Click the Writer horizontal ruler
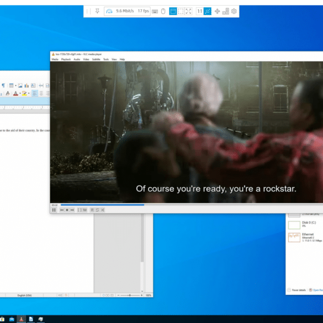 tap(25, 107)
